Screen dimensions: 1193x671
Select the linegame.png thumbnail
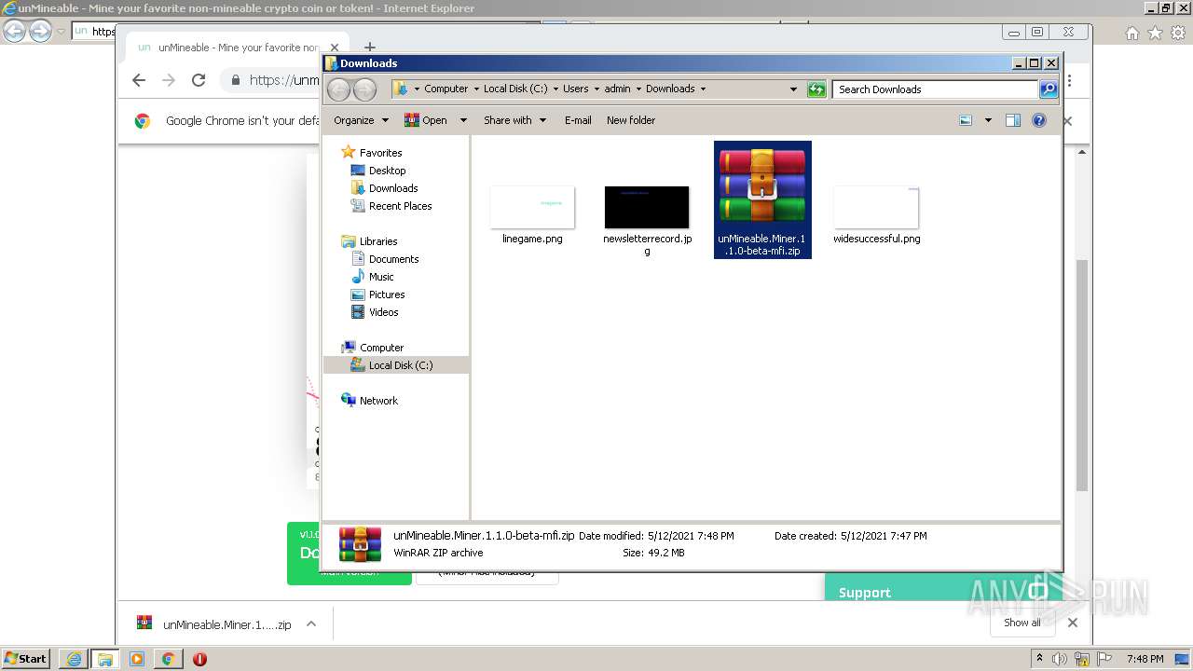tap(532, 207)
